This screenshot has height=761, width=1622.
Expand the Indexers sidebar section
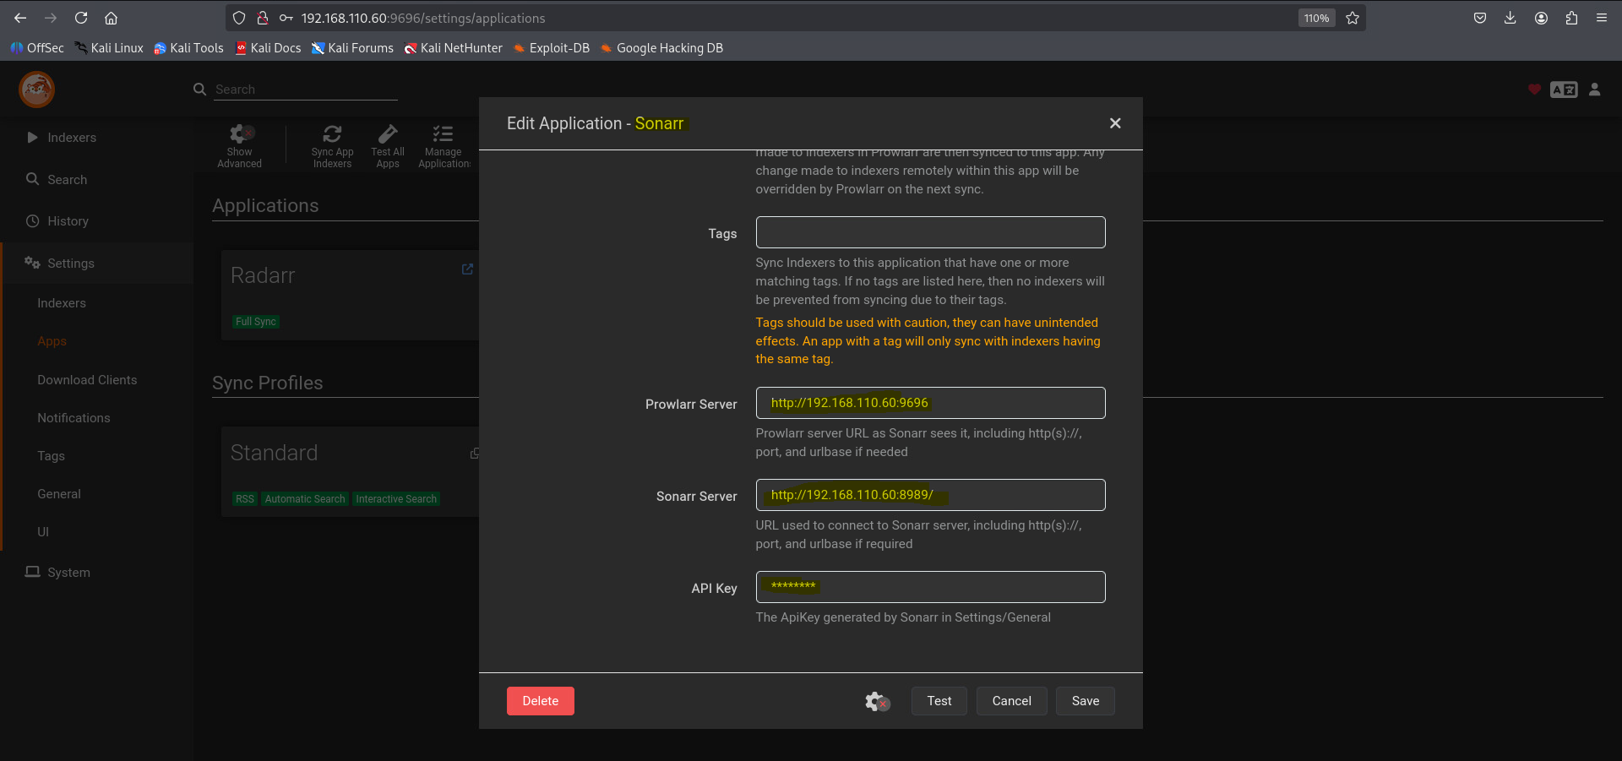tap(71, 138)
